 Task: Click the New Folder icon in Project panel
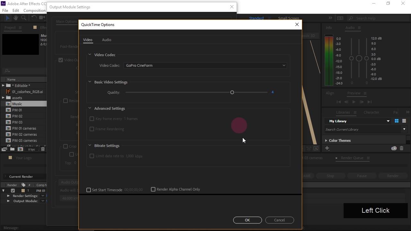(x=12, y=149)
